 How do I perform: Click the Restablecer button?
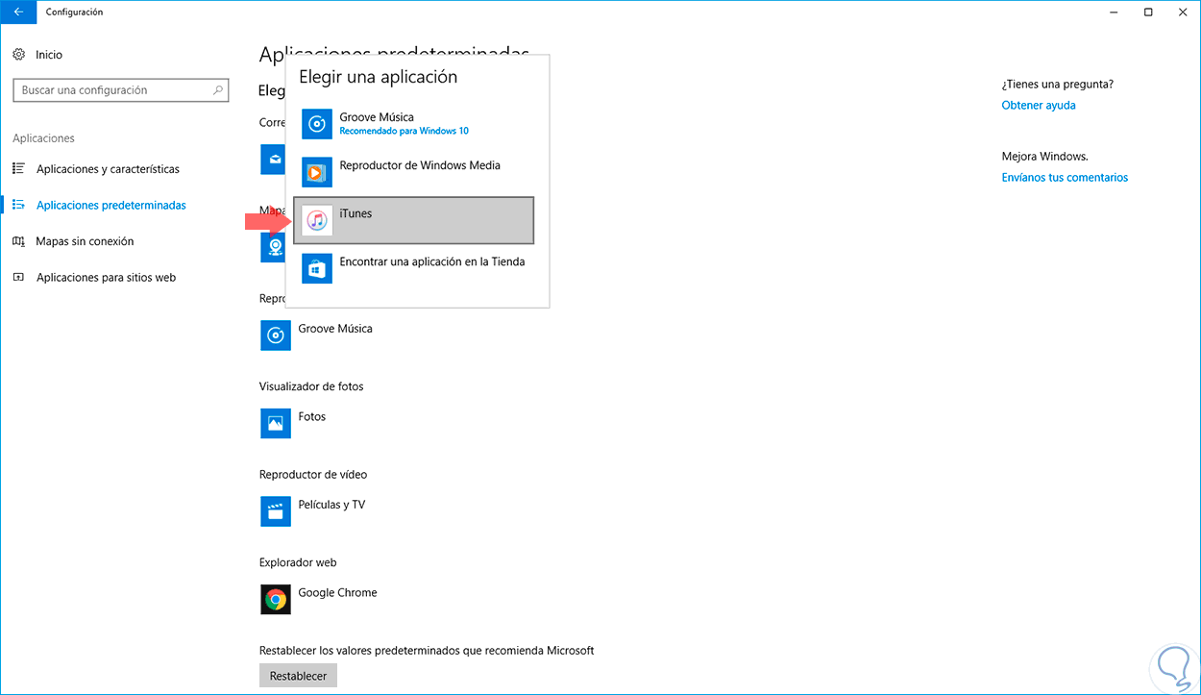[298, 676]
